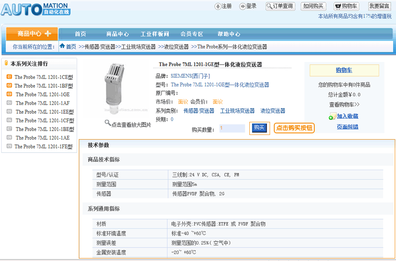Go to 首页 in the navigation bar

(x=80, y=34)
